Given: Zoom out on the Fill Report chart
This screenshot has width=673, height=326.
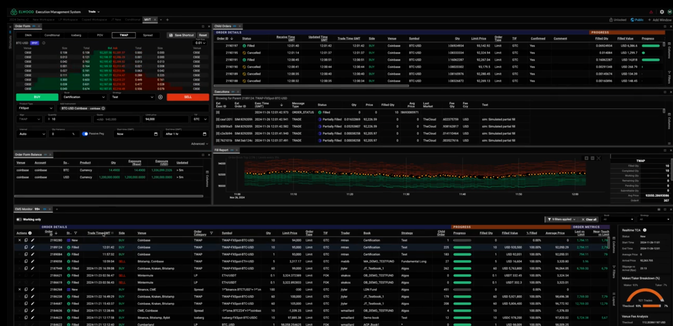Looking at the screenshot, I should point(592,158).
